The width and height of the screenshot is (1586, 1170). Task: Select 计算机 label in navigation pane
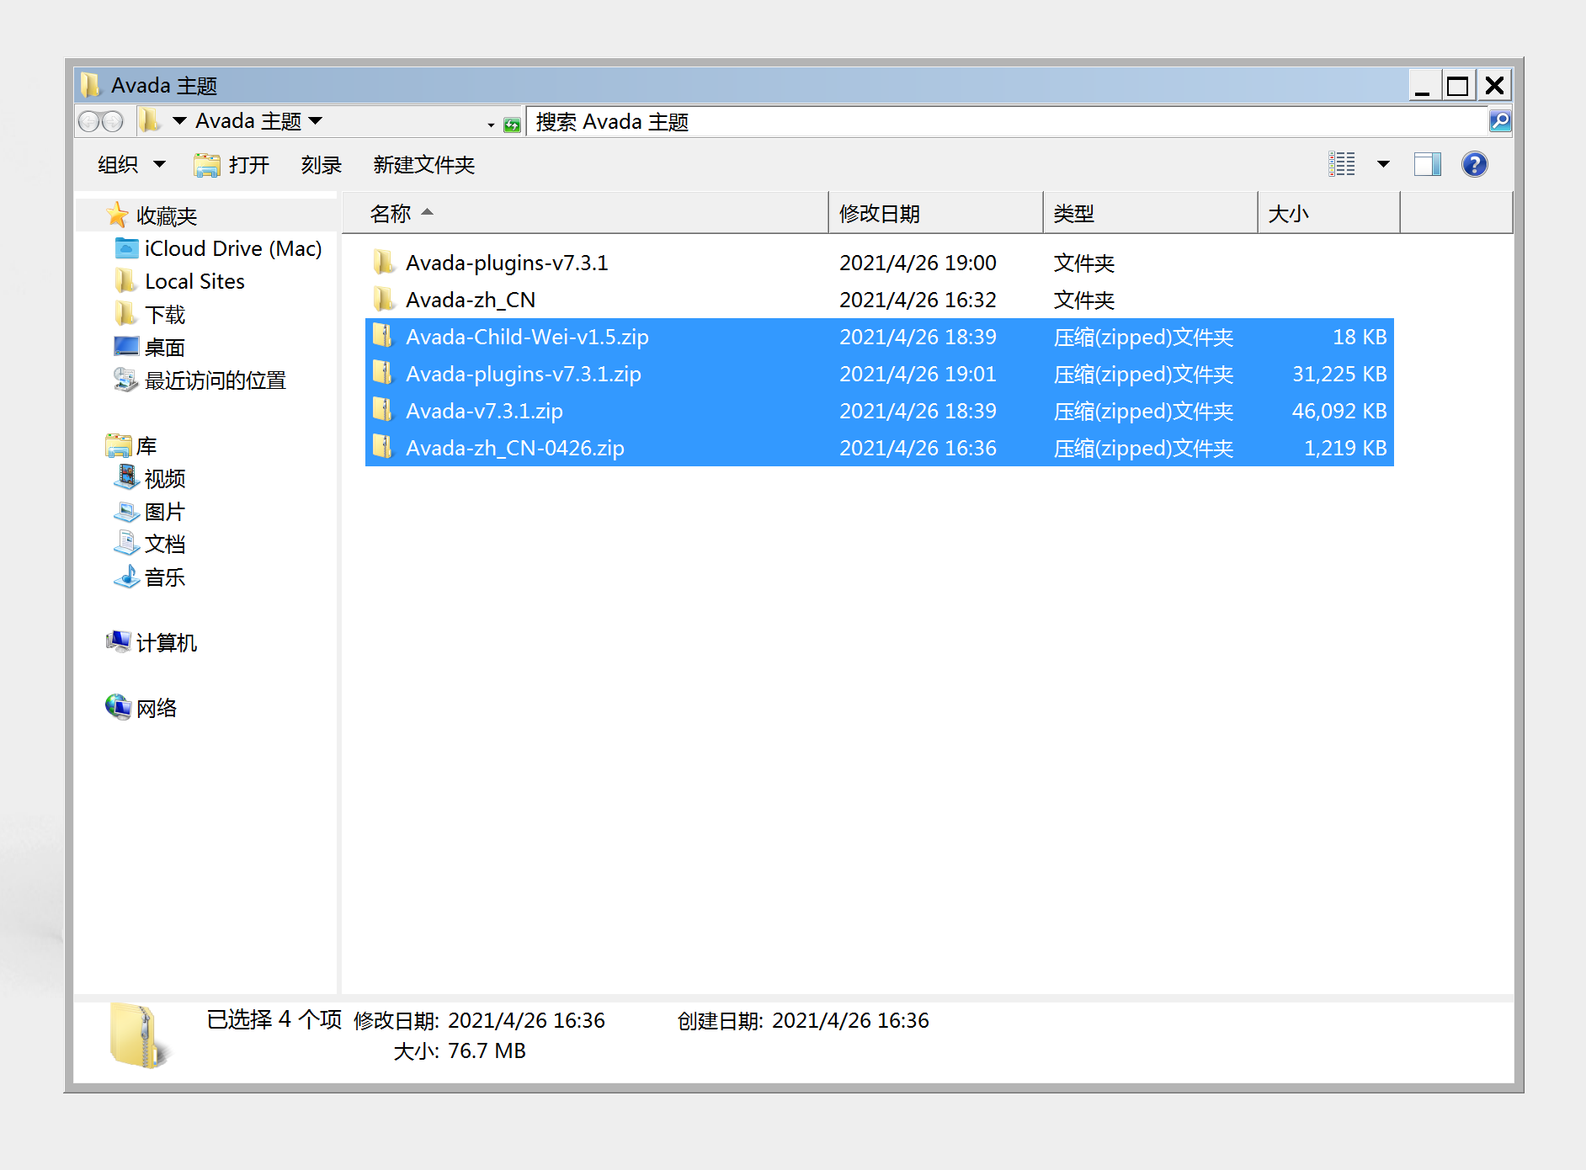coord(167,643)
